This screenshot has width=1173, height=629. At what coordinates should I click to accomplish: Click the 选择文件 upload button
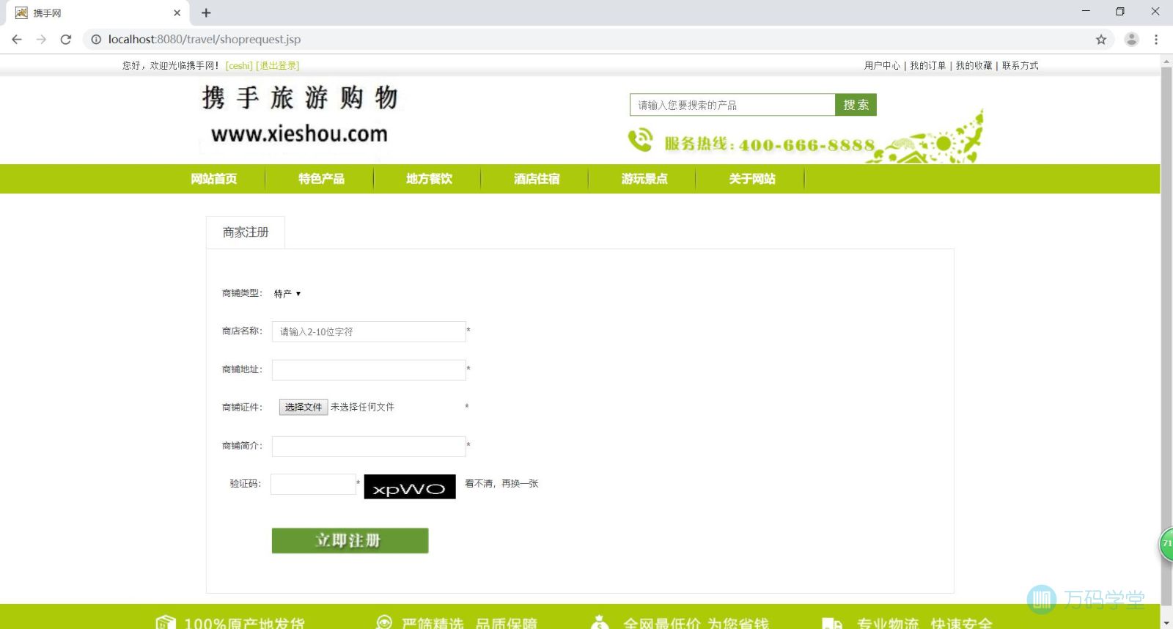point(304,408)
